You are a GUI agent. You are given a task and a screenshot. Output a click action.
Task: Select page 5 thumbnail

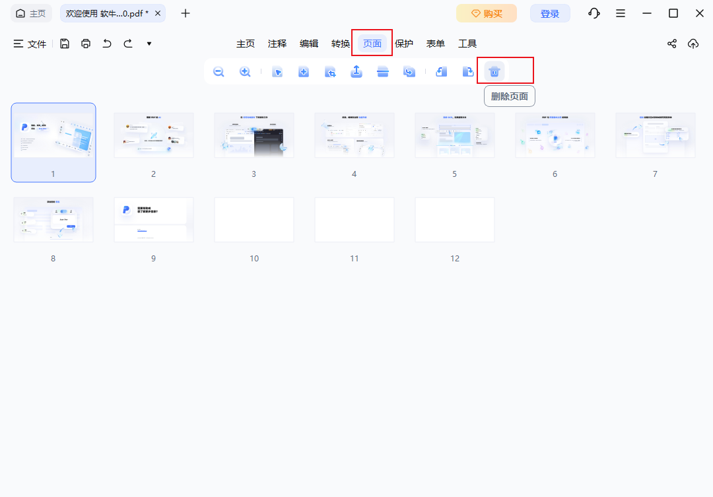coord(455,135)
